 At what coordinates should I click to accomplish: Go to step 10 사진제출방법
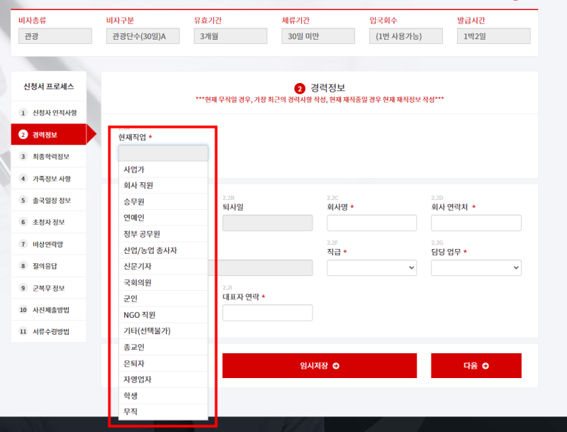pyautogui.click(x=48, y=310)
